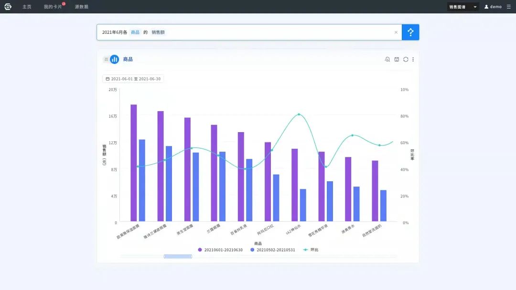Click the demo user account

pos(493,7)
